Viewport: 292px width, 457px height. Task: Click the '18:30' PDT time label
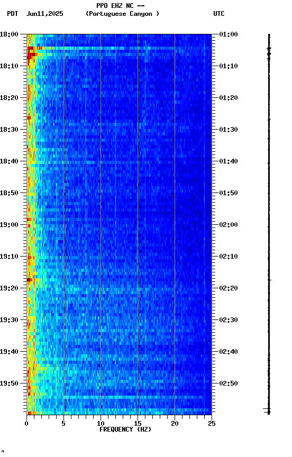pos(9,130)
